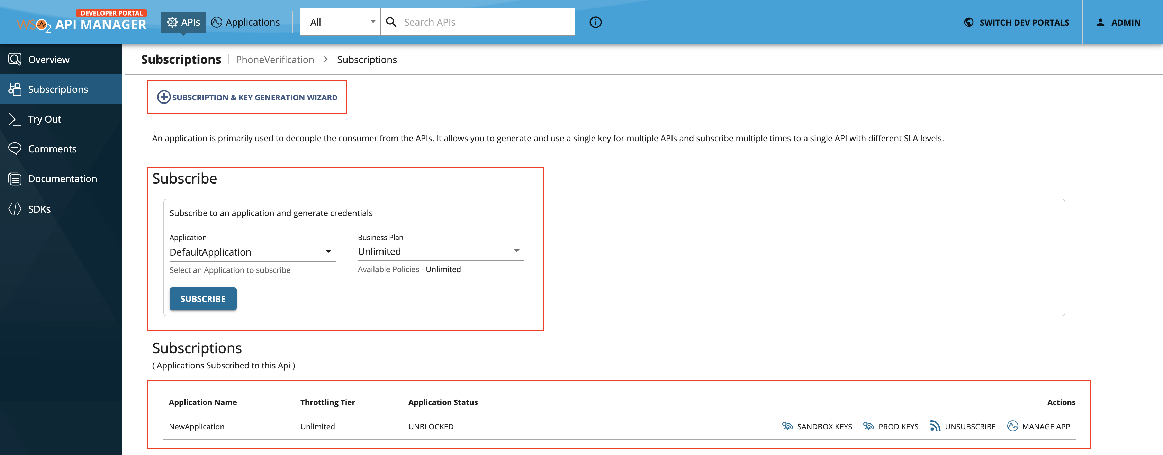Click the Available Policies - Unlimited text

pyautogui.click(x=409, y=269)
